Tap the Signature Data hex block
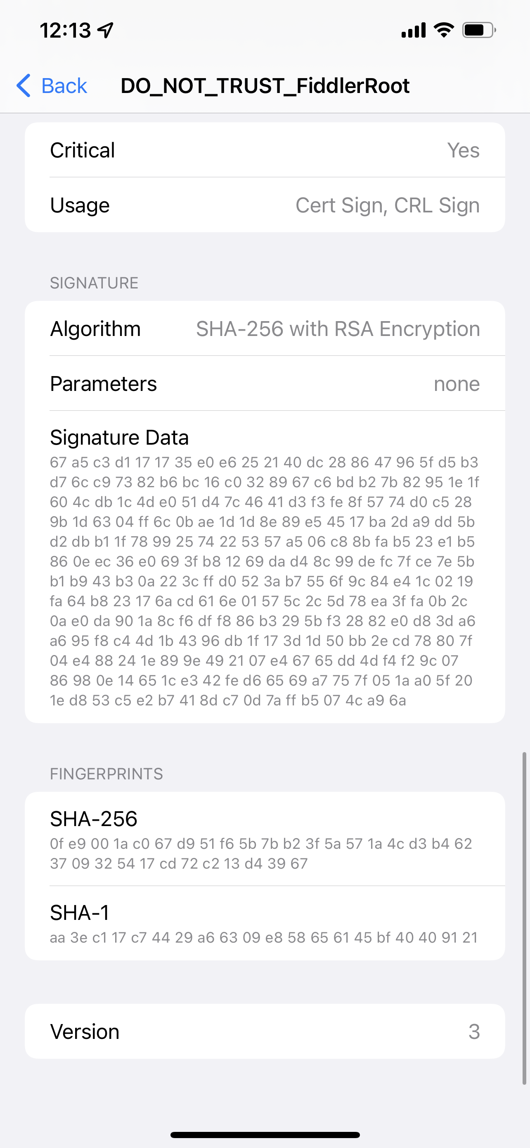Image resolution: width=530 pixels, height=1148 pixels. [263, 581]
